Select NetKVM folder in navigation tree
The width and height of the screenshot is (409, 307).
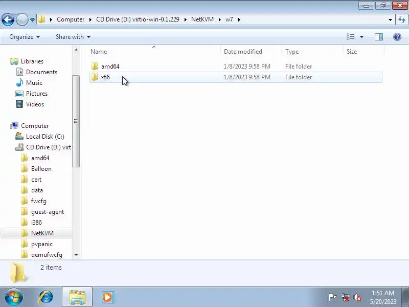point(42,233)
